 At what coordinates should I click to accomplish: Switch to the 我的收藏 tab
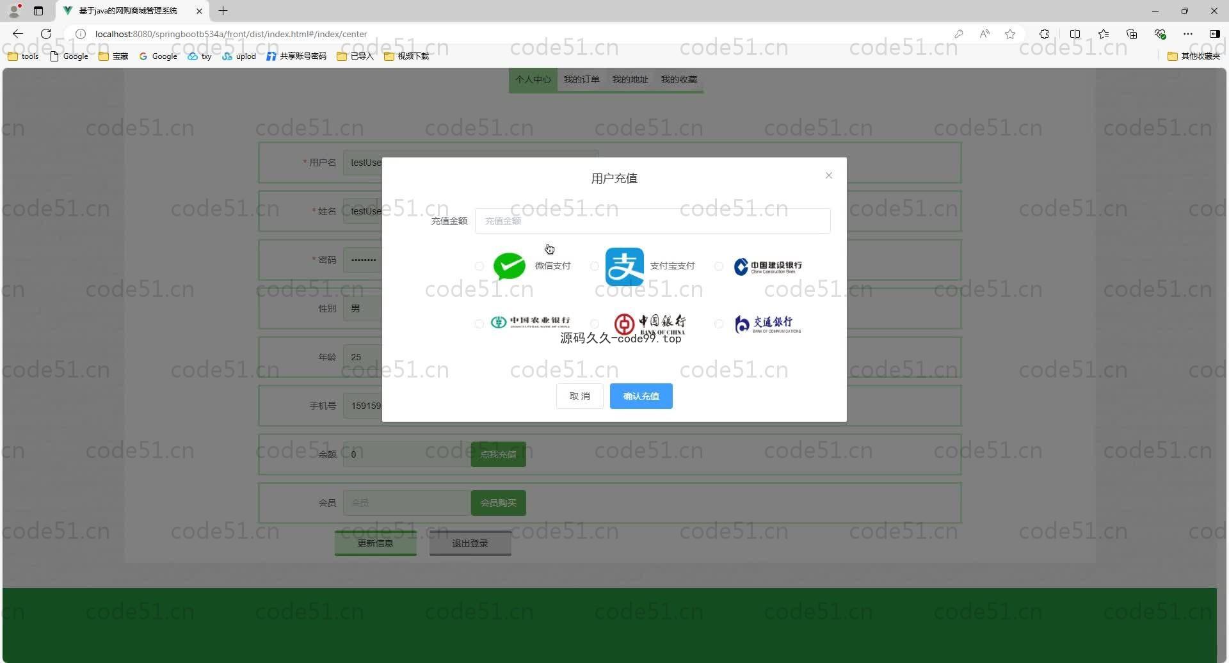pos(679,79)
